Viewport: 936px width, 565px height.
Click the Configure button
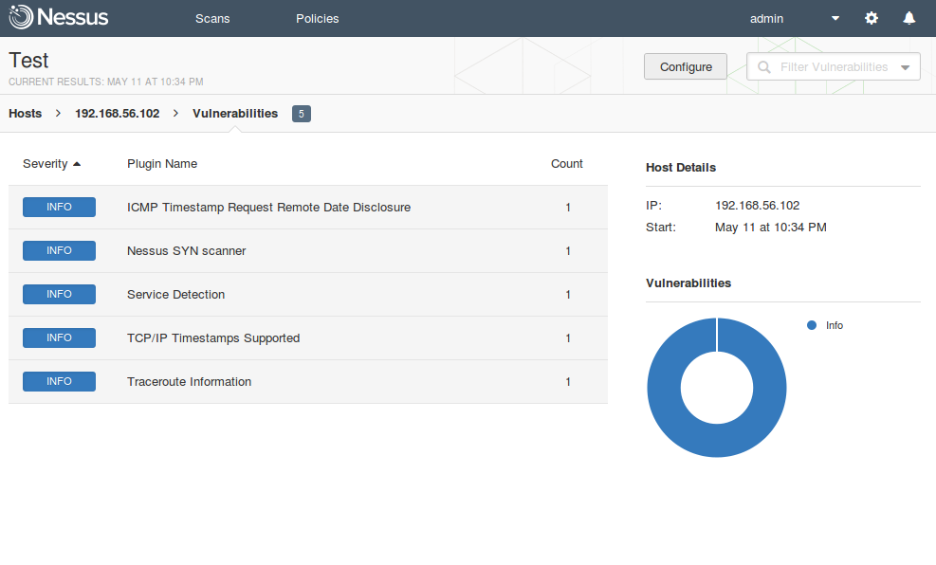coord(686,66)
